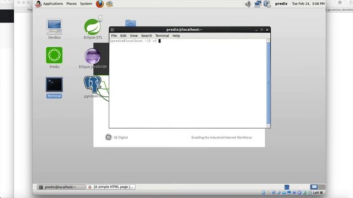Open the terminal View menu
The height and width of the screenshot is (198, 353).
pyautogui.click(x=133, y=36)
